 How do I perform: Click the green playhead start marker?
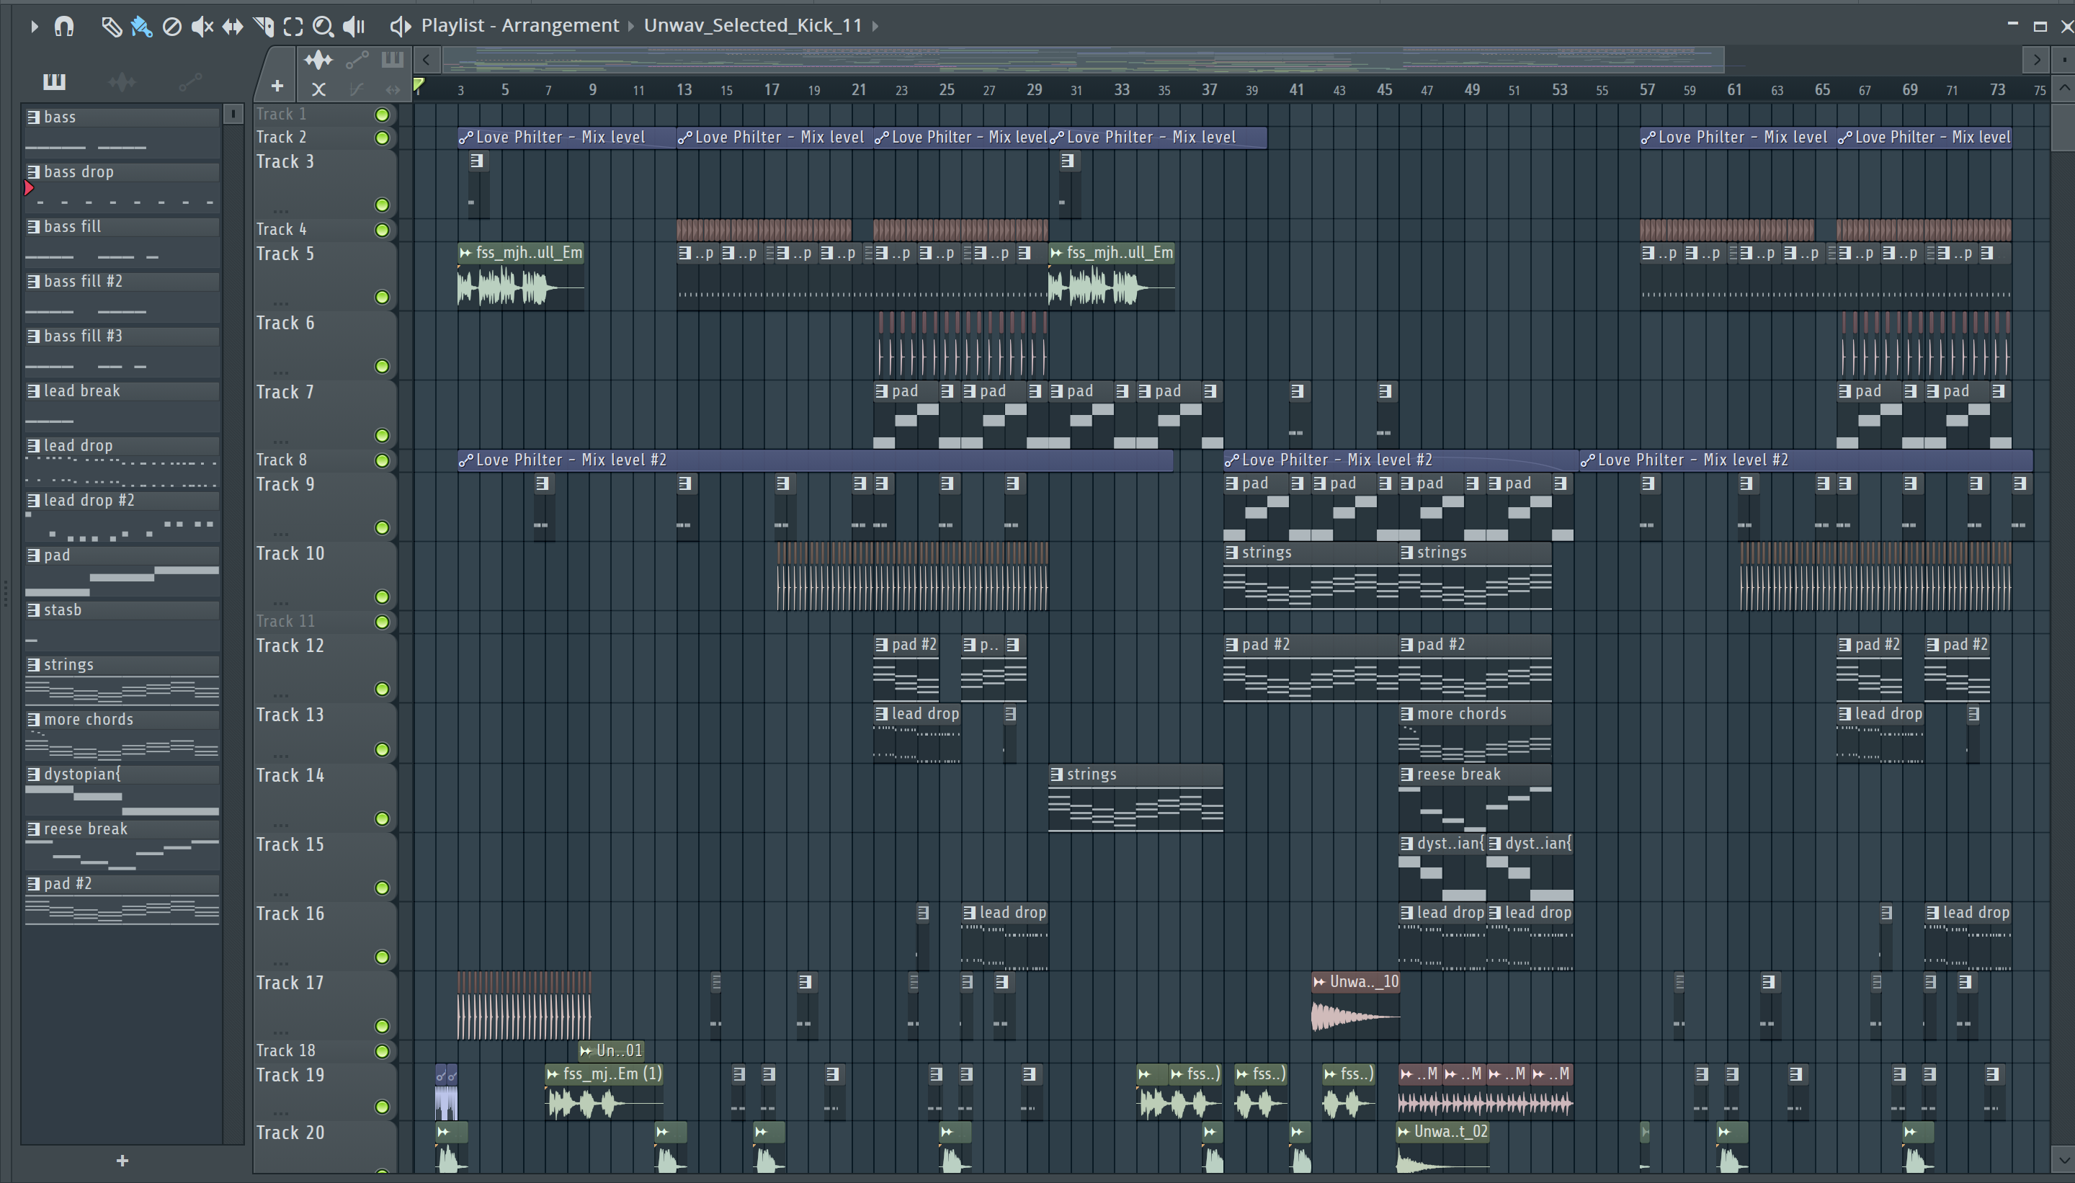point(419,84)
